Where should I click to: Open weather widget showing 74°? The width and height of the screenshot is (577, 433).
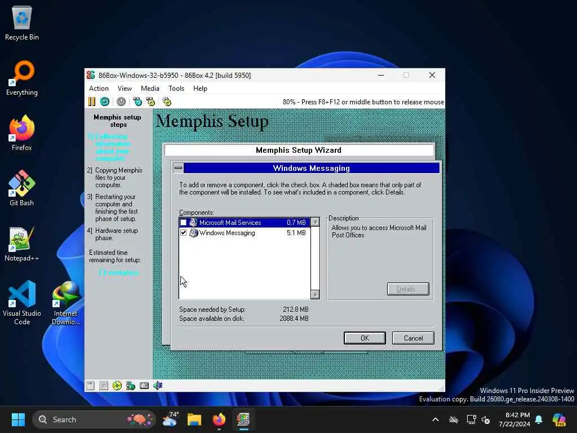coord(170,419)
